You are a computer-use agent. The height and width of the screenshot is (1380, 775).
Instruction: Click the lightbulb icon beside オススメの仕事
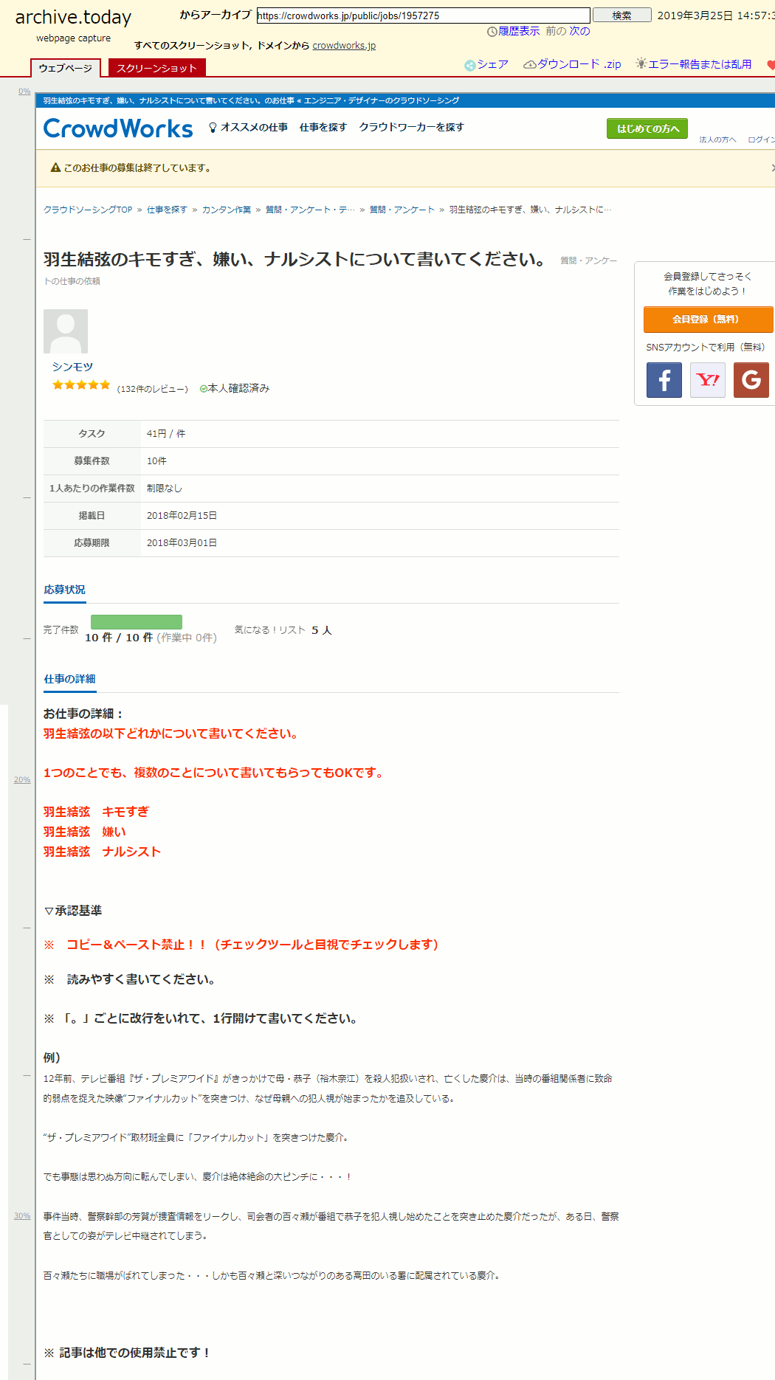click(x=213, y=128)
